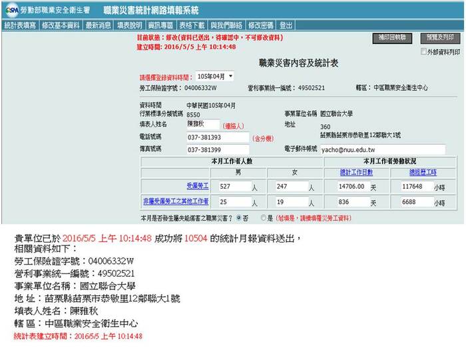Open the 修改密碼 menu
466x350 pixels.
pyautogui.click(x=261, y=25)
